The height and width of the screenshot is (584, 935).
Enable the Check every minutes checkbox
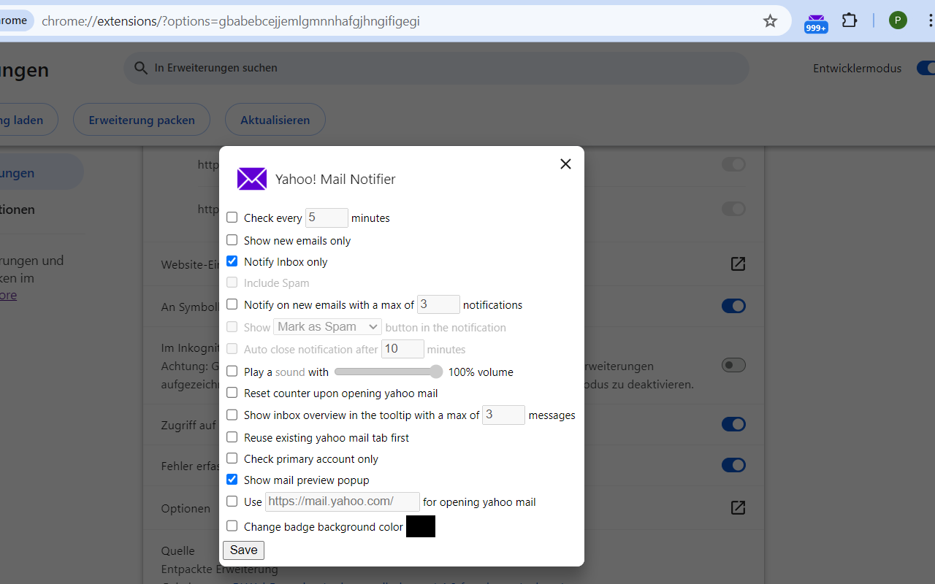point(232,218)
